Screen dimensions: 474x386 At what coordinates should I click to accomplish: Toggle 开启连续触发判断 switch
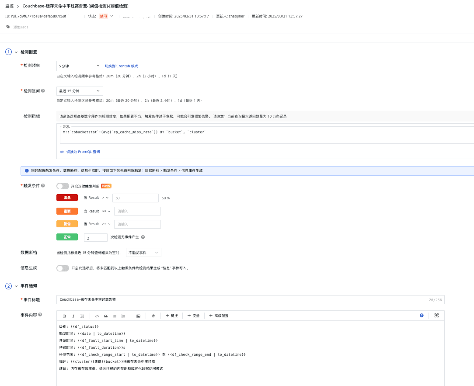[x=63, y=186]
